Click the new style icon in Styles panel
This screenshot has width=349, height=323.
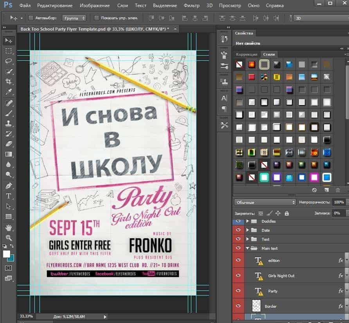tap(326, 190)
